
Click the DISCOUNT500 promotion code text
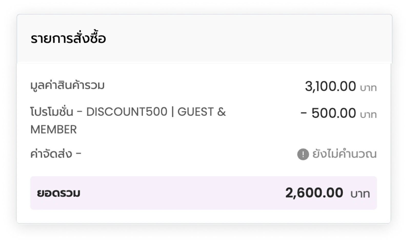coord(127,112)
